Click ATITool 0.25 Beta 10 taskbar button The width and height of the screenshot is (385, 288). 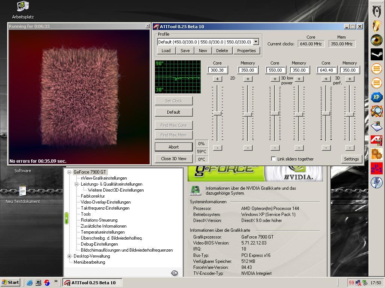(92, 283)
